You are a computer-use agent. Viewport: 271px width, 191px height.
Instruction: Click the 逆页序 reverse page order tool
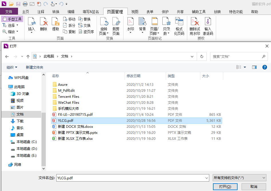86,32
